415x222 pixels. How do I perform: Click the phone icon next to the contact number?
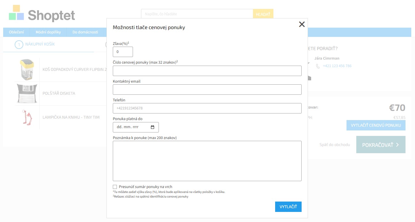tap(318, 66)
